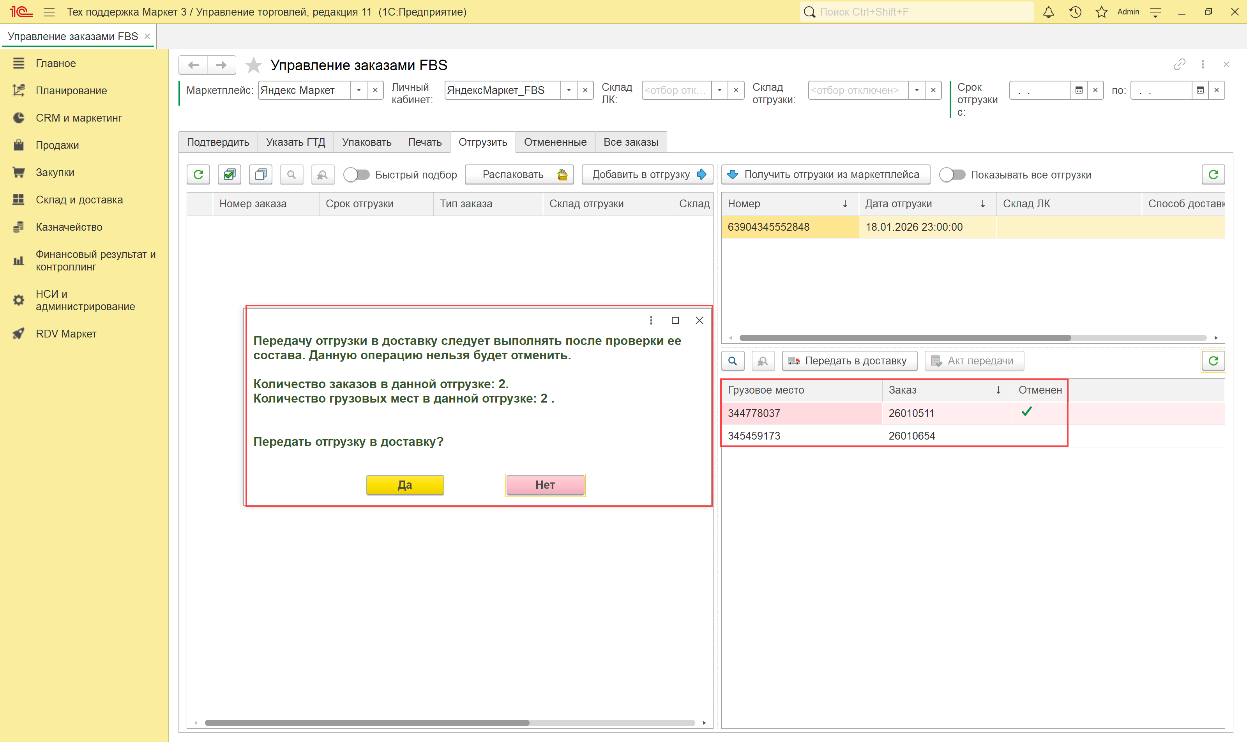1247x742 pixels.
Task: Open the Все заказы tab
Action: 631,142
